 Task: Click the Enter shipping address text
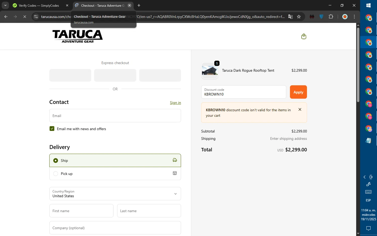[x=289, y=139]
